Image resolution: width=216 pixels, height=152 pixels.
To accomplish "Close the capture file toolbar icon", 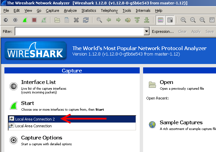I will click(x=76, y=20).
